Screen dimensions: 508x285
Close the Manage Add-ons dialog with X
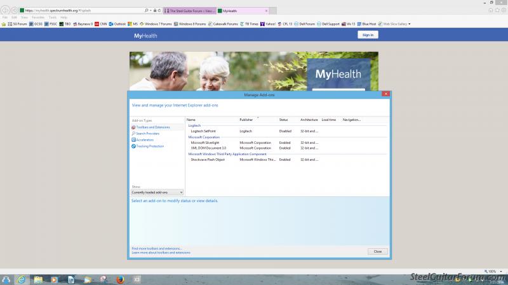[385, 94]
